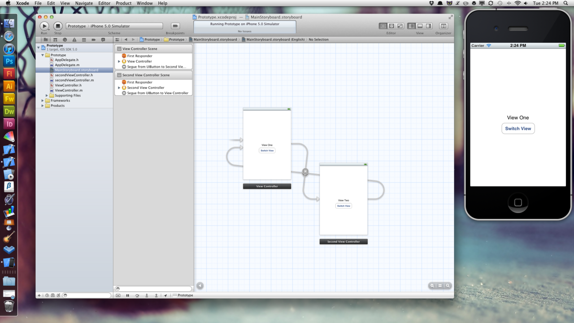Hide the Navigator pane
This screenshot has height=323, width=574.
(x=412, y=26)
